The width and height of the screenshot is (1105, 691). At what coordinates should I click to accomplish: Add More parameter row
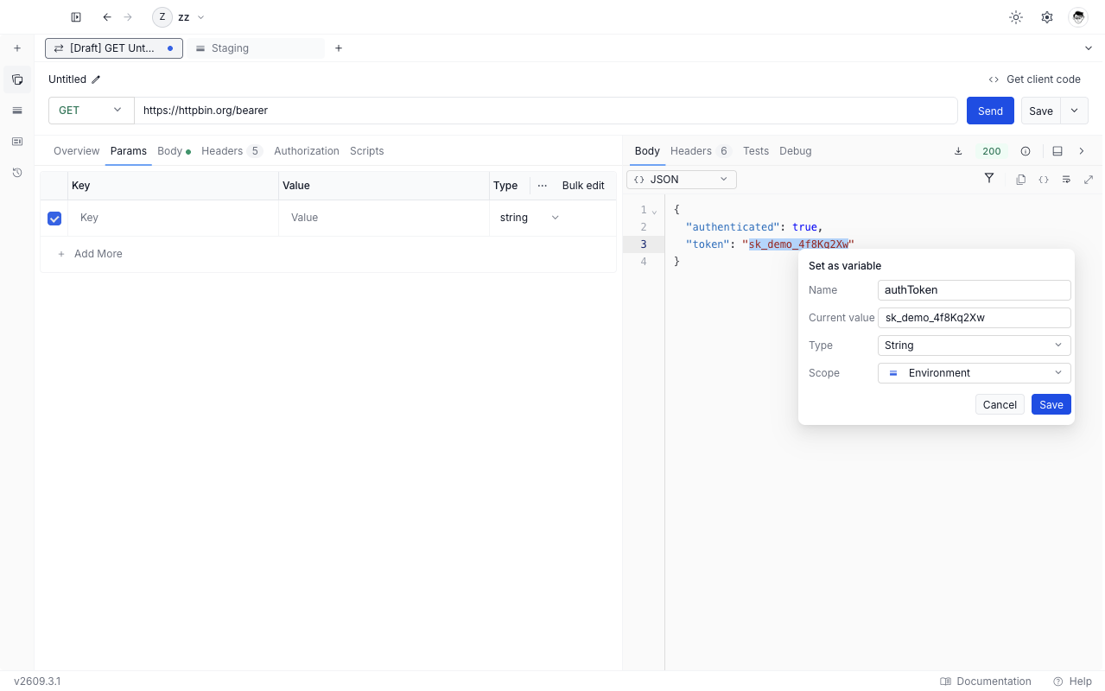90,254
